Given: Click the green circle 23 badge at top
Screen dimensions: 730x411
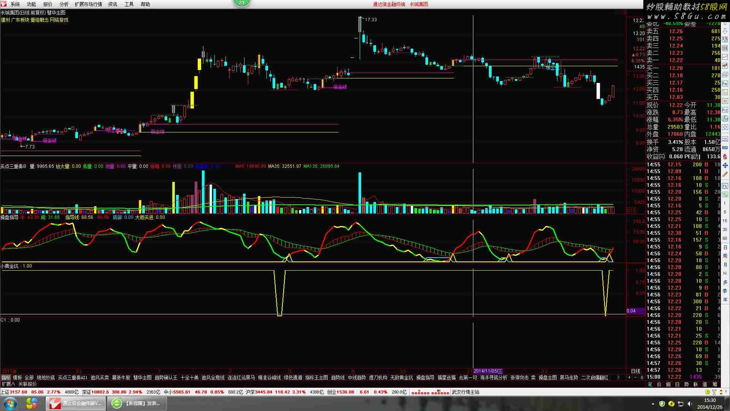Looking at the screenshot, I should tap(242, 3).
